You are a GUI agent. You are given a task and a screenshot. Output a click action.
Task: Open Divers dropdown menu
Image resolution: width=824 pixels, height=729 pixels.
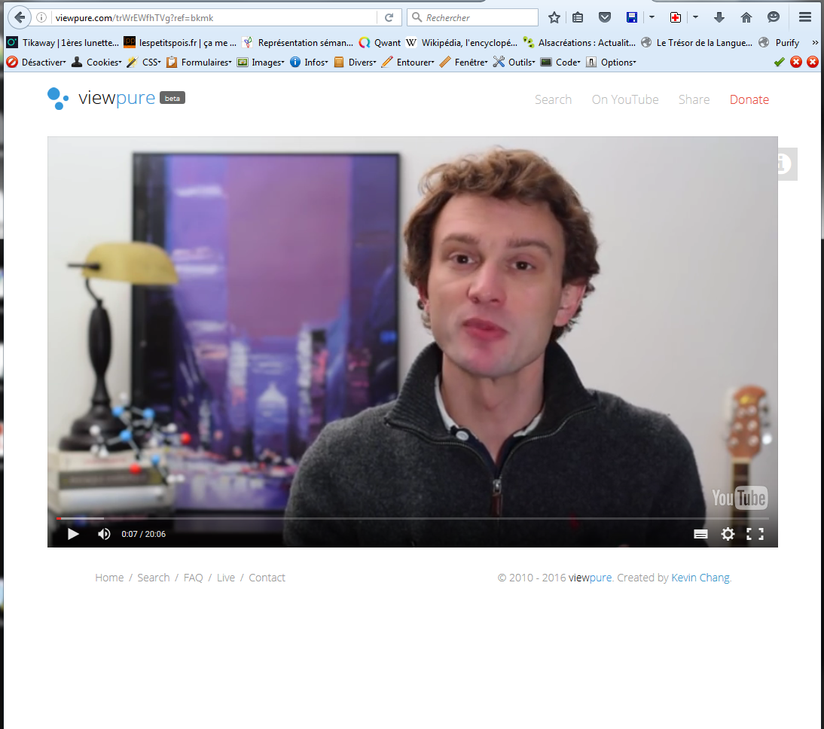[x=356, y=62]
